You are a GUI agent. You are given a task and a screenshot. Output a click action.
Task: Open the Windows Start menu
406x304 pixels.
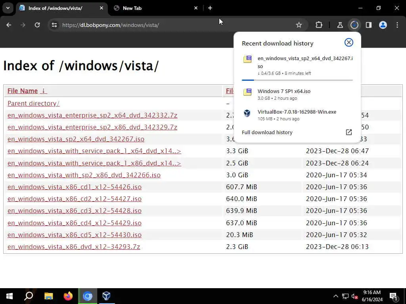coord(10,296)
